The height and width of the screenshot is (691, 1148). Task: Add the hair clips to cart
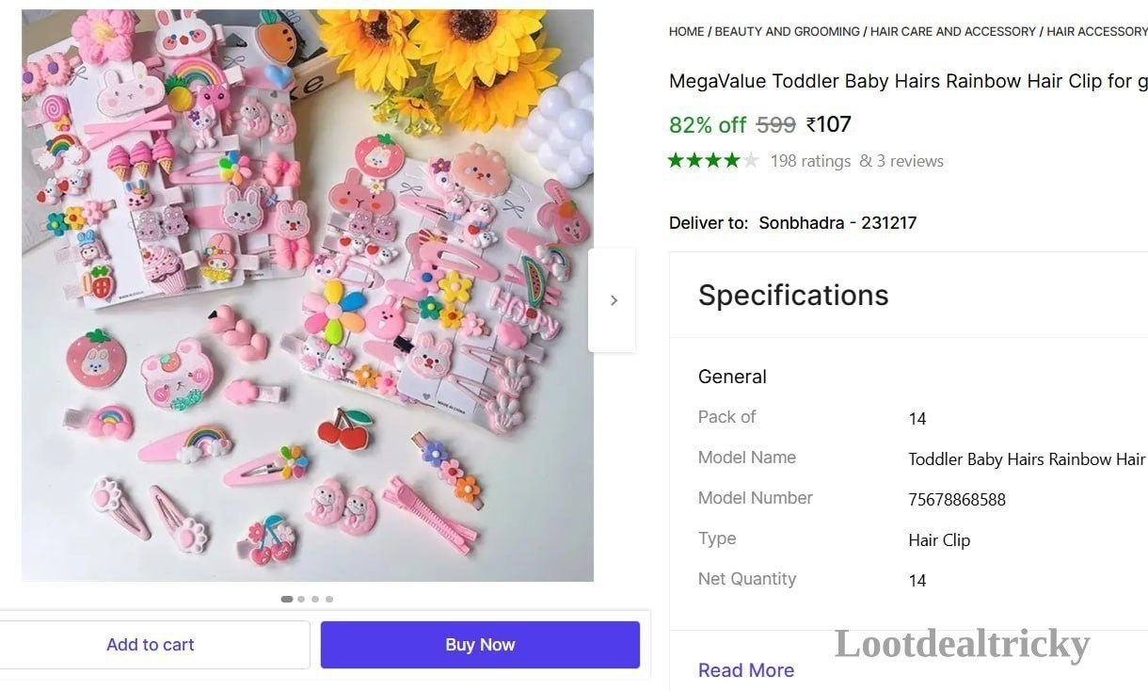click(x=151, y=645)
